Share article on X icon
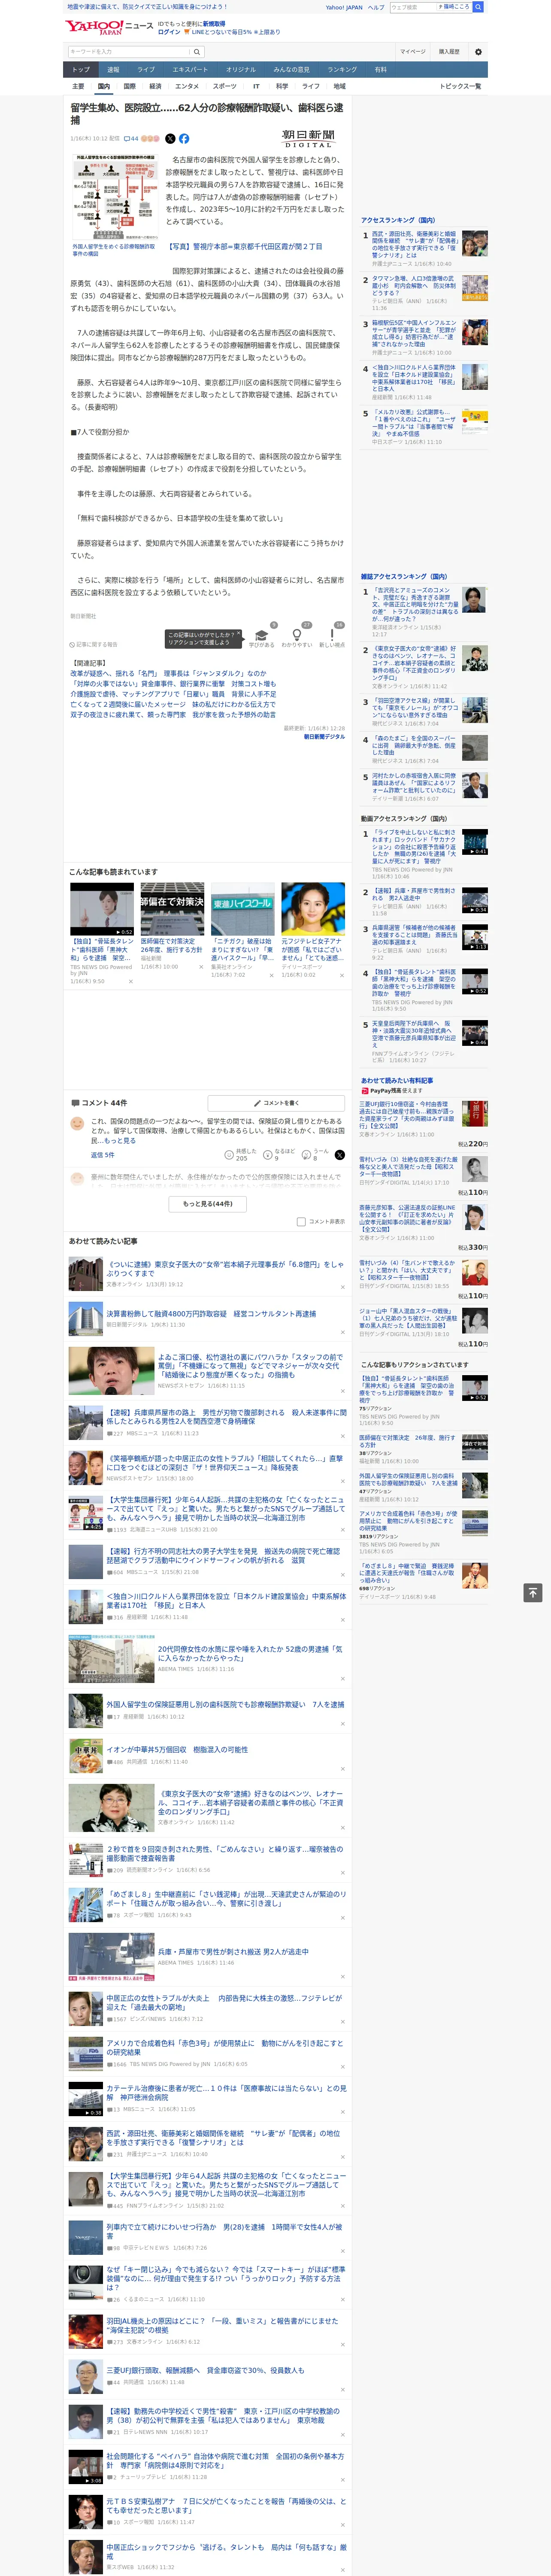551x2576 pixels. (170, 139)
